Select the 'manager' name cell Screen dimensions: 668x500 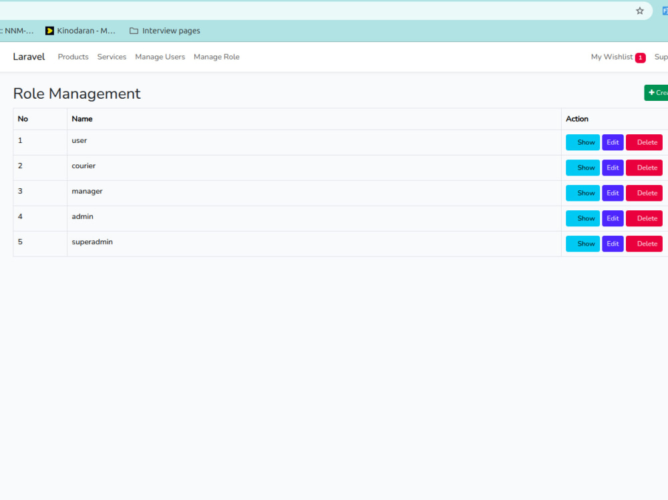point(314,193)
